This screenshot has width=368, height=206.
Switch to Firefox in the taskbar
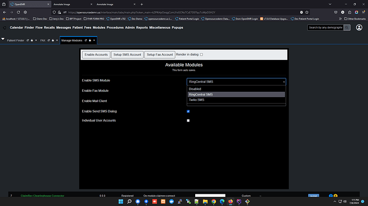point(230,201)
